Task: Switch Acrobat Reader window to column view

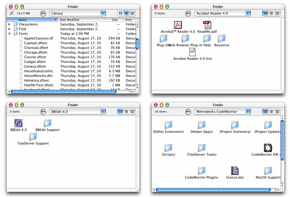Action: click(278, 13)
